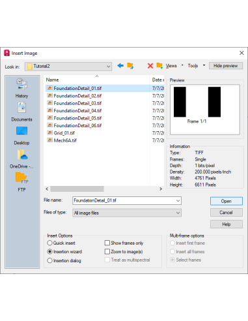Open FTP in the places sidebar
The image size is (248, 321).
(21, 182)
